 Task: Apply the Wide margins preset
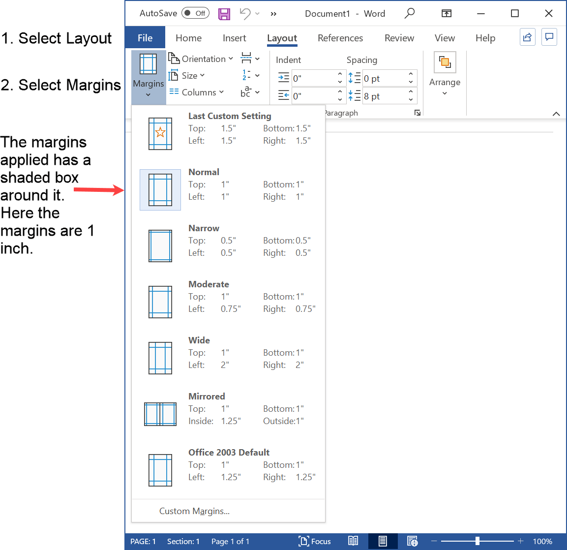tap(228, 358)
